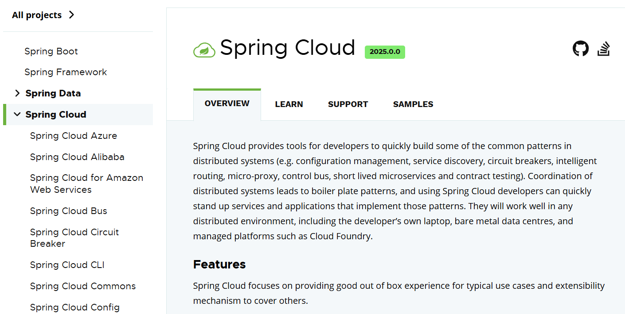
Task: Go to Spring Framework project
Action: pos(66,72)
